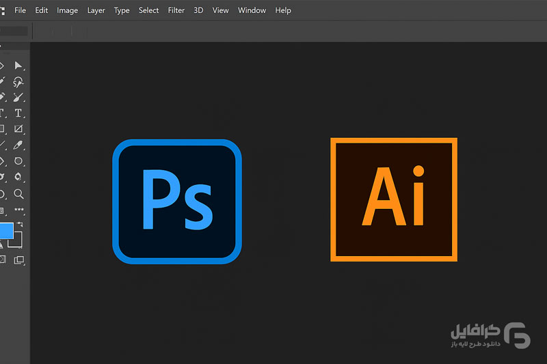Open the Window menu
Screen dimensions: 547x364
click(252, 10)
